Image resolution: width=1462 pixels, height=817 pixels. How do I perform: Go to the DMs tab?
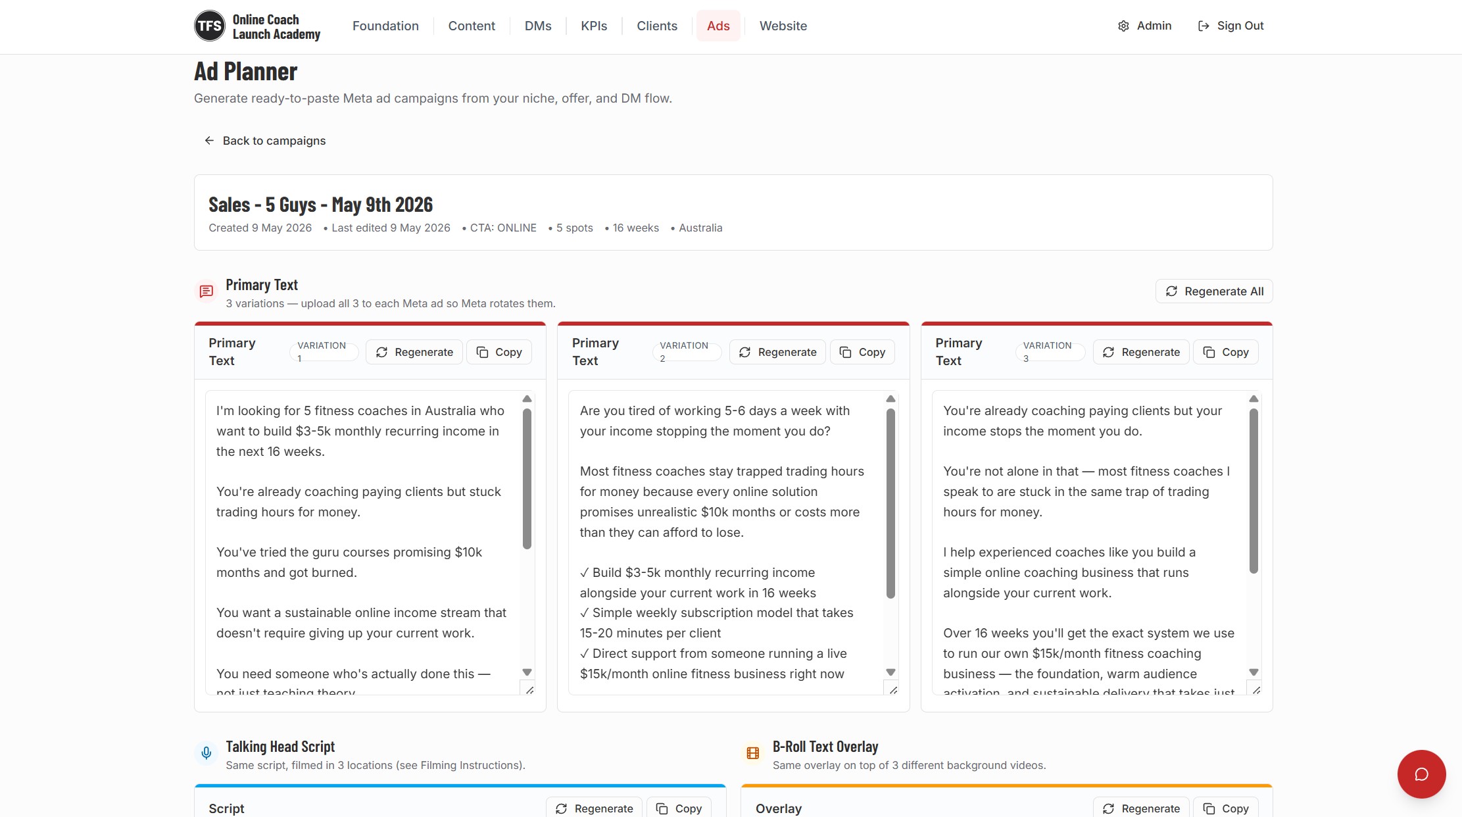point(538,26)
